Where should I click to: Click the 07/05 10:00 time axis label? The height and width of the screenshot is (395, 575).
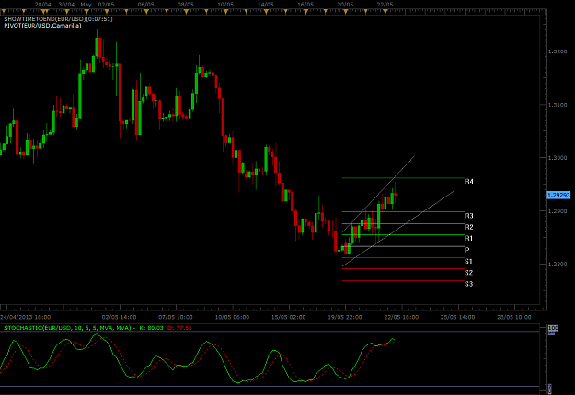click(176, 317)
